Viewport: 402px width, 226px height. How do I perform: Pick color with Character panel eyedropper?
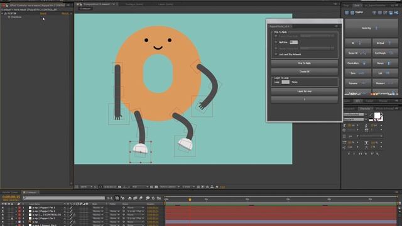pyautogui.click(x=371, y=116)
